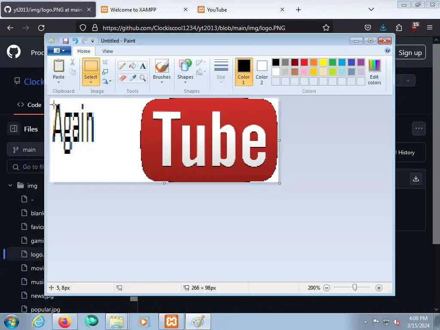Select the Pencil tool in Paint
The height and width of the screenshot is (330, 440).
click(122, 66)
